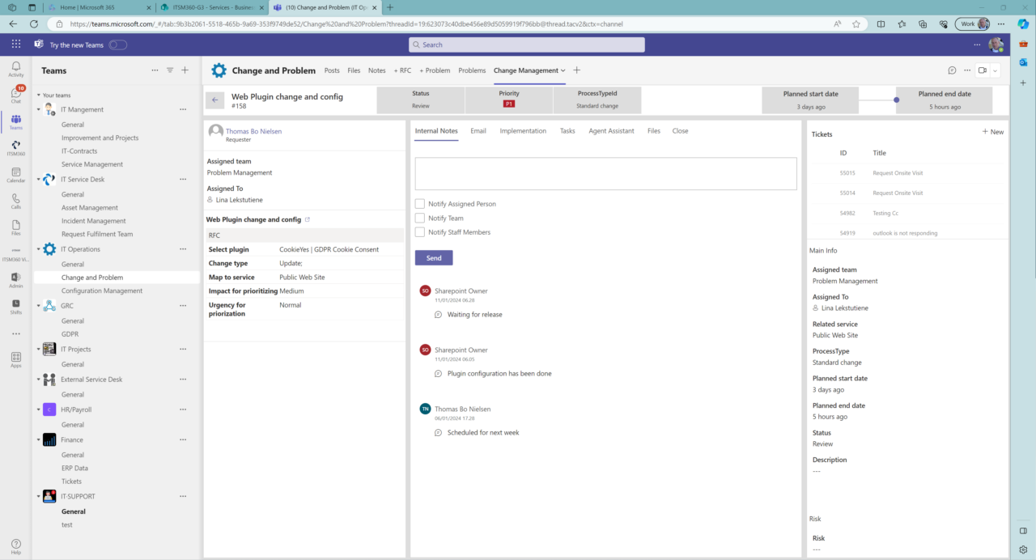Click the filter icon in the Teams panel
The image size is (1036, 560).
point(170,70)
